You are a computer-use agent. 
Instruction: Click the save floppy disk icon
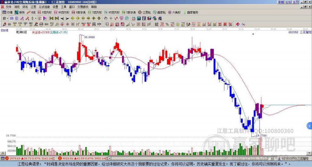click(149, 19)
